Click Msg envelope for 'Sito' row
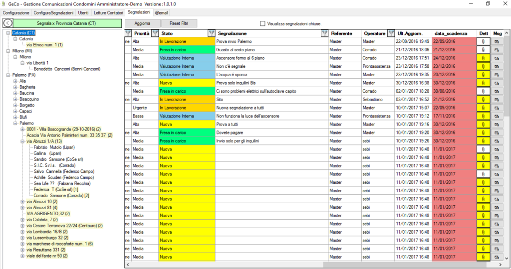Image resolution: width=511 pixels, height=269 pixels. click(497, 100)
